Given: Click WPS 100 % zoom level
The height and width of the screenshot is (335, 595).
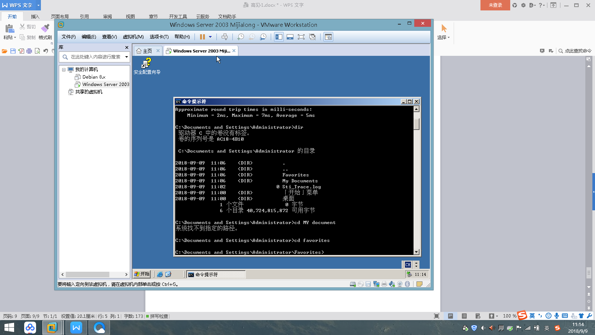Looking at the screenshot, I should [509, 316].
